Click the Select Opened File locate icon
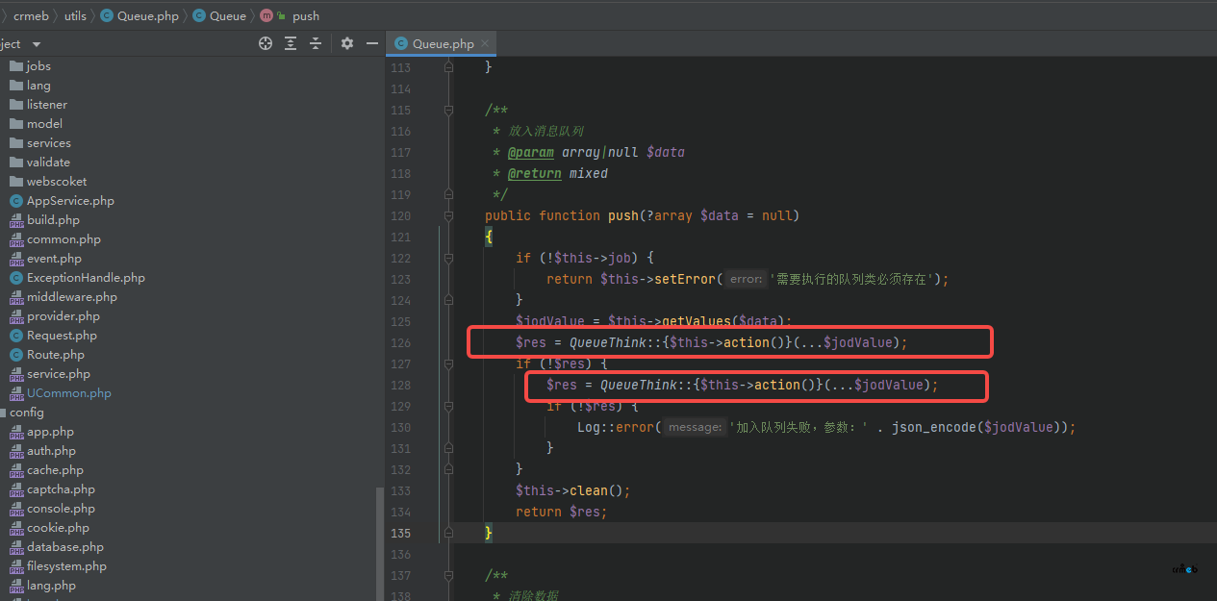1217x601 pixels. click(x=266, y=43)
